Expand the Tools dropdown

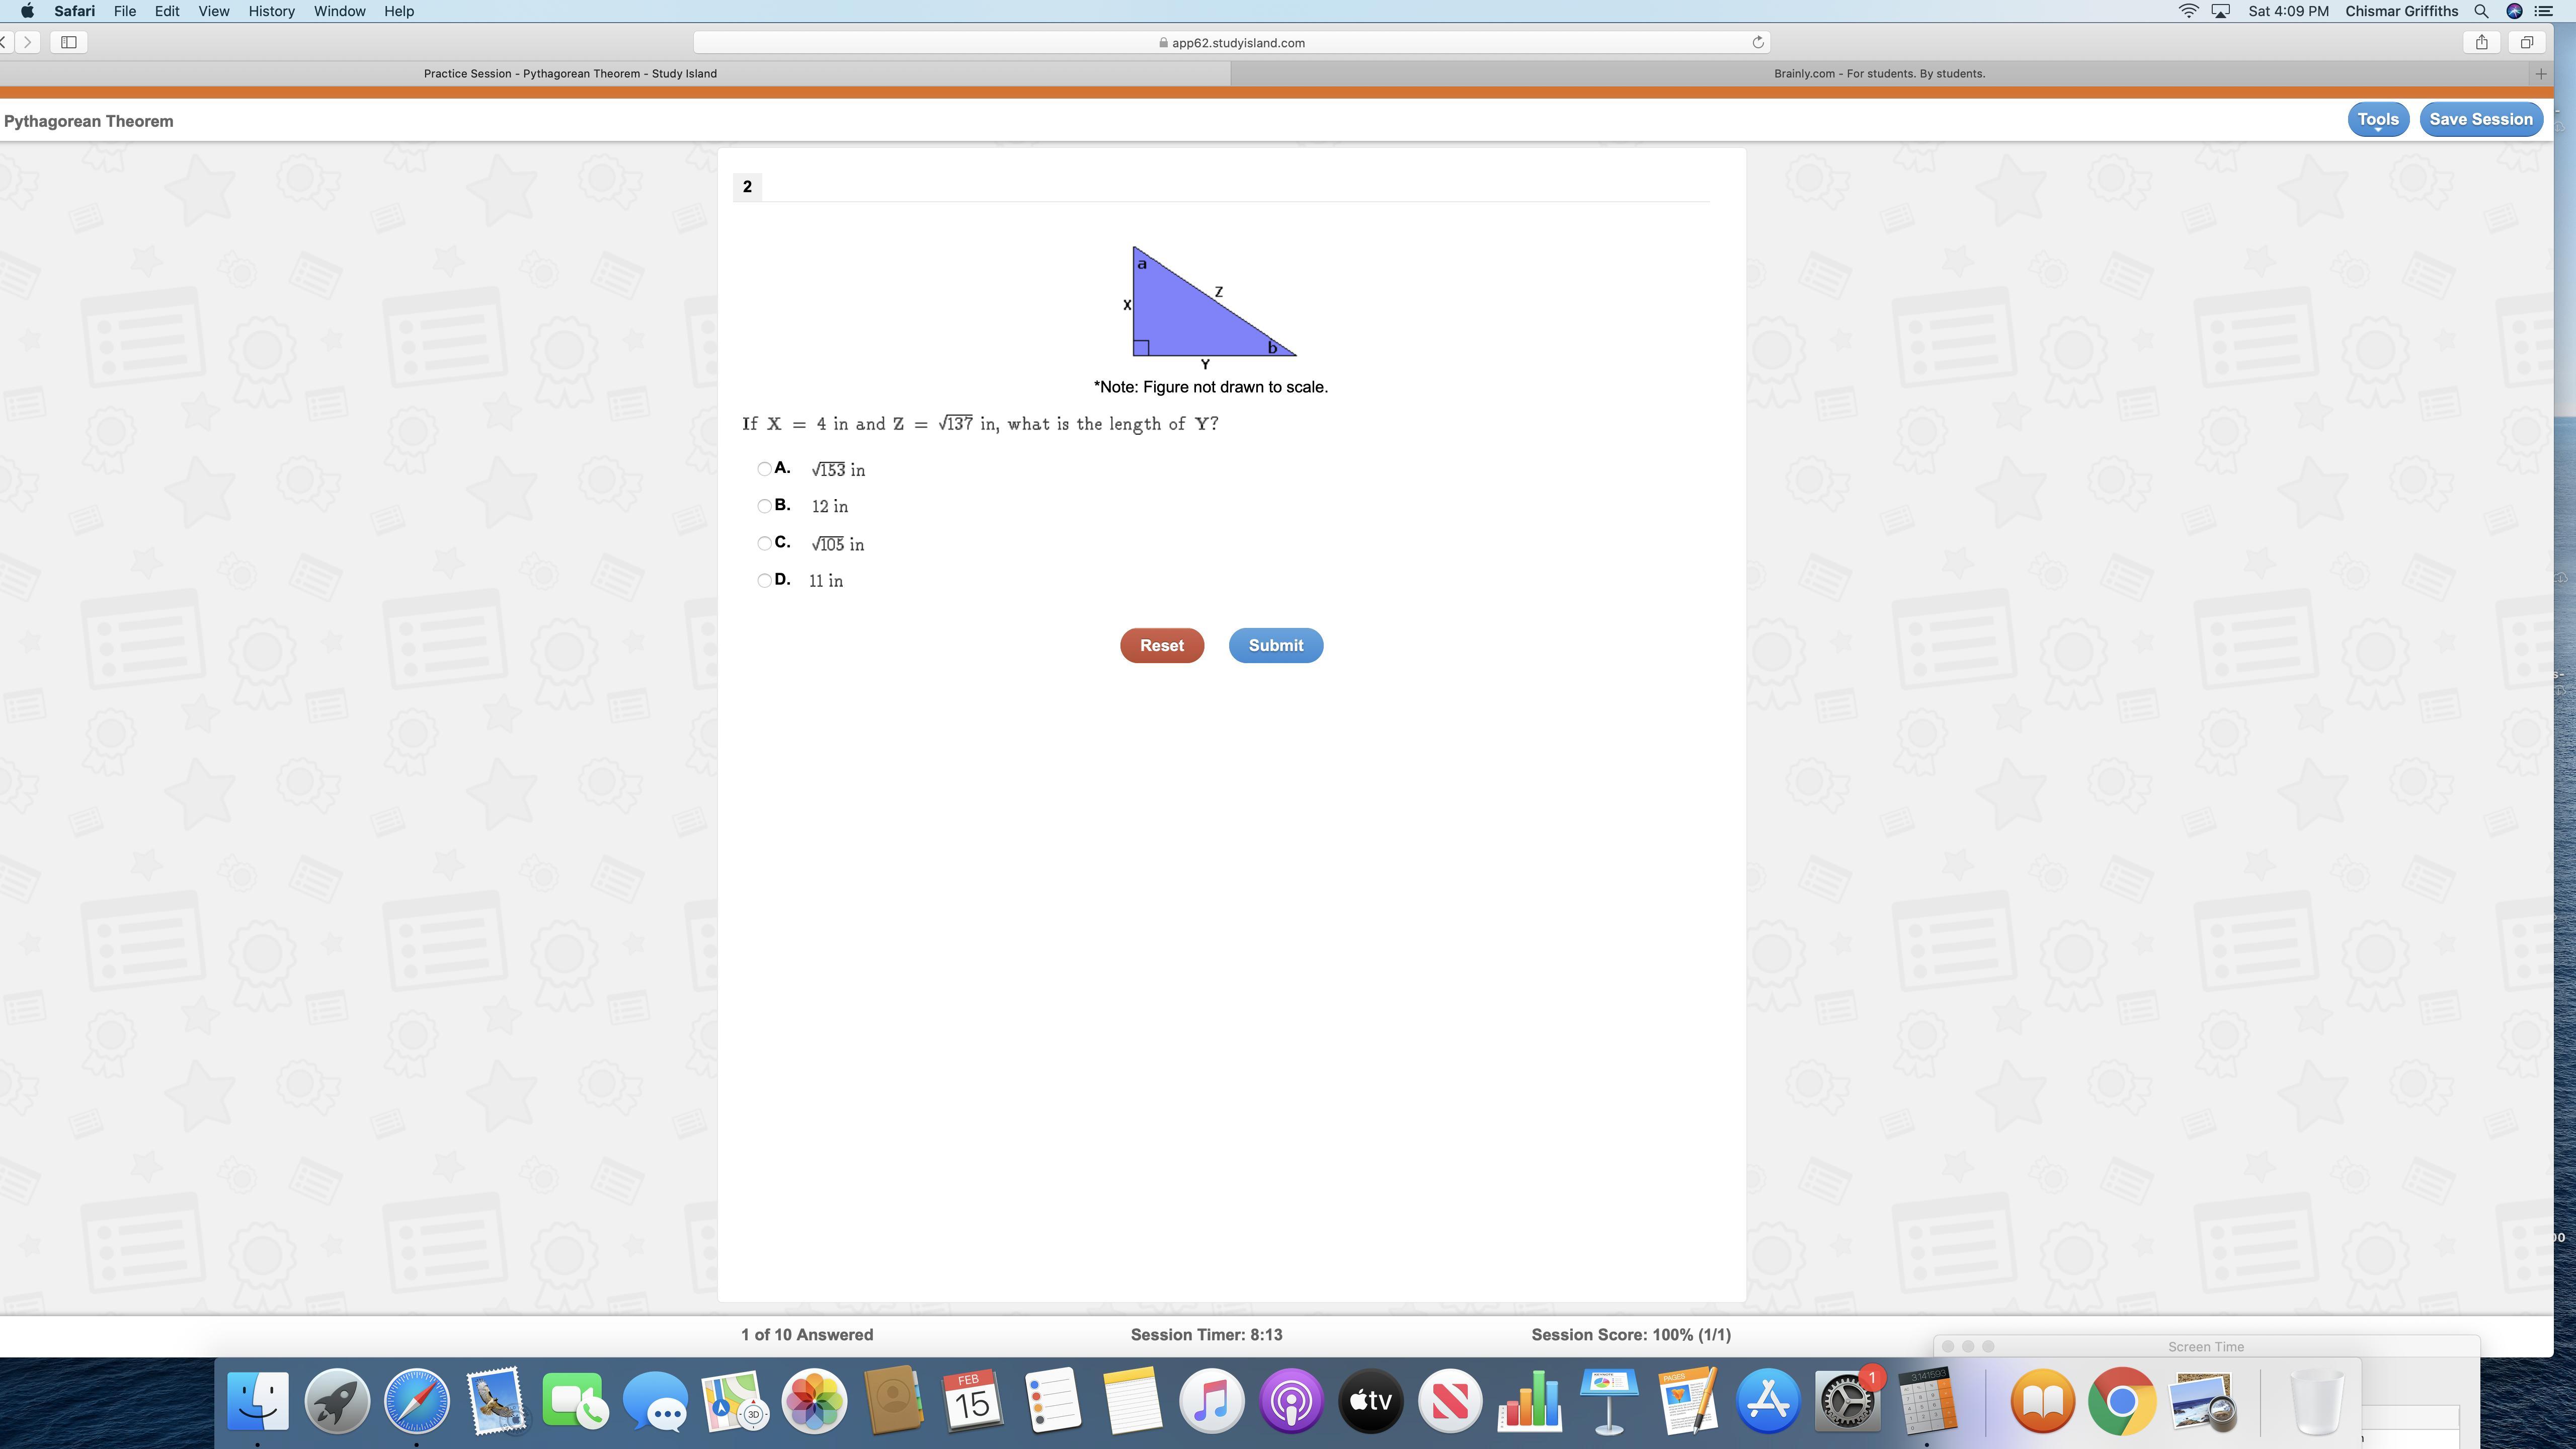coord(2377,119)
